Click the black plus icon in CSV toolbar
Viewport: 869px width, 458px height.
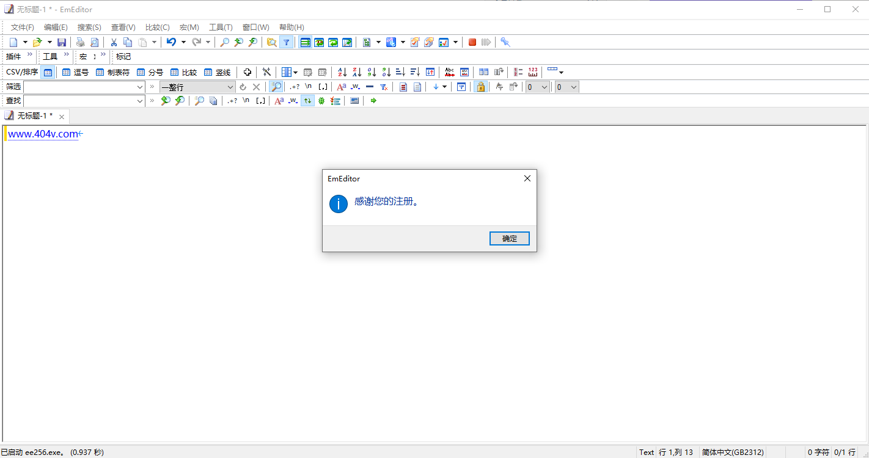[x=248, y=72]
